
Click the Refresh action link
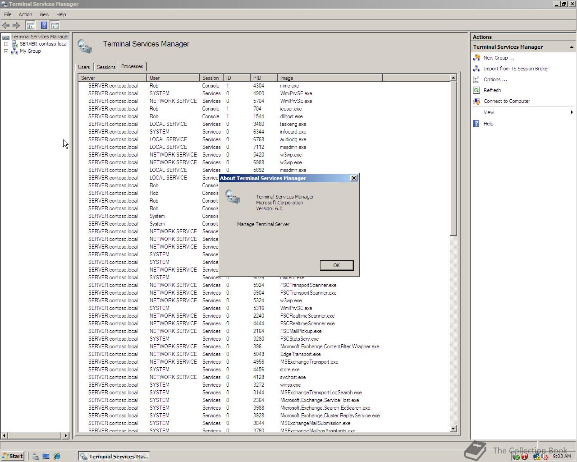tap(492, 90)
